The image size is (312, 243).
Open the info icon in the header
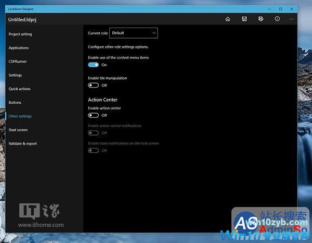277,19
